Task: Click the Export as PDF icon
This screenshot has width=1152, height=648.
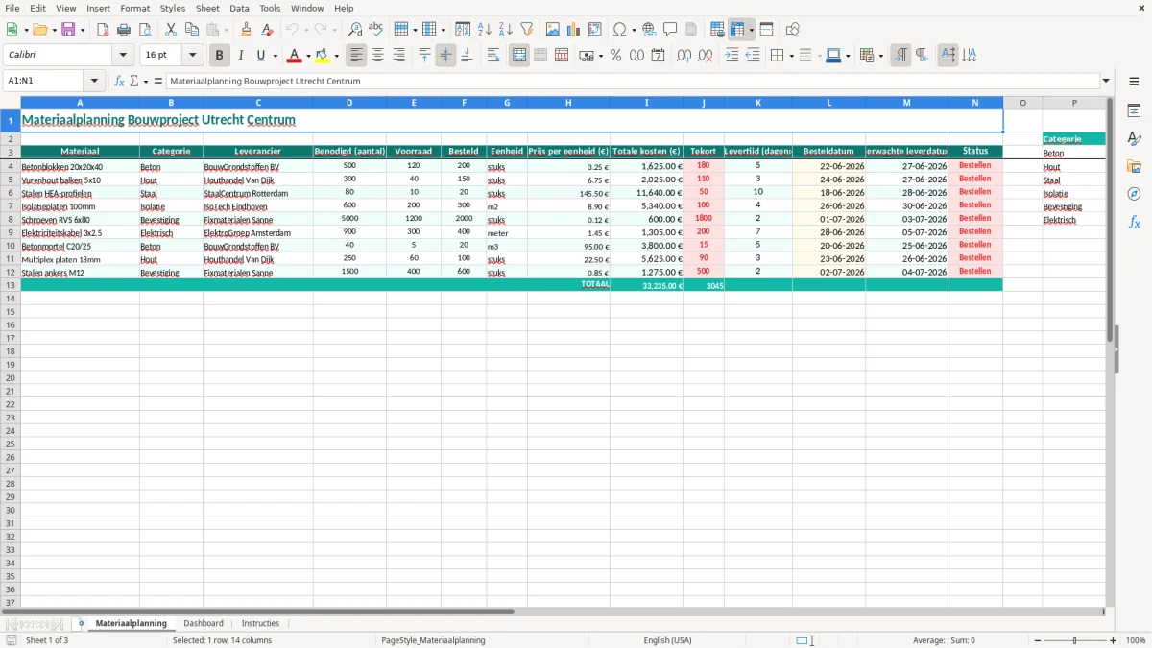Action: tap(103, 30)
